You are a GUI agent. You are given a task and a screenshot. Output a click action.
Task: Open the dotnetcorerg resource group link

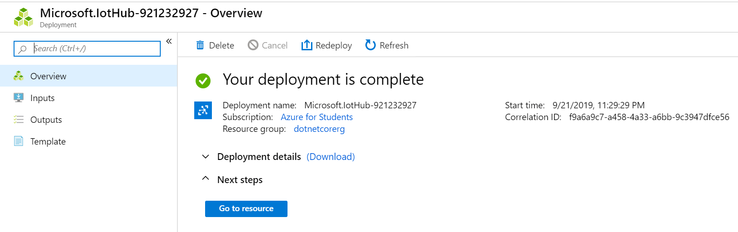tap(319, 129)
